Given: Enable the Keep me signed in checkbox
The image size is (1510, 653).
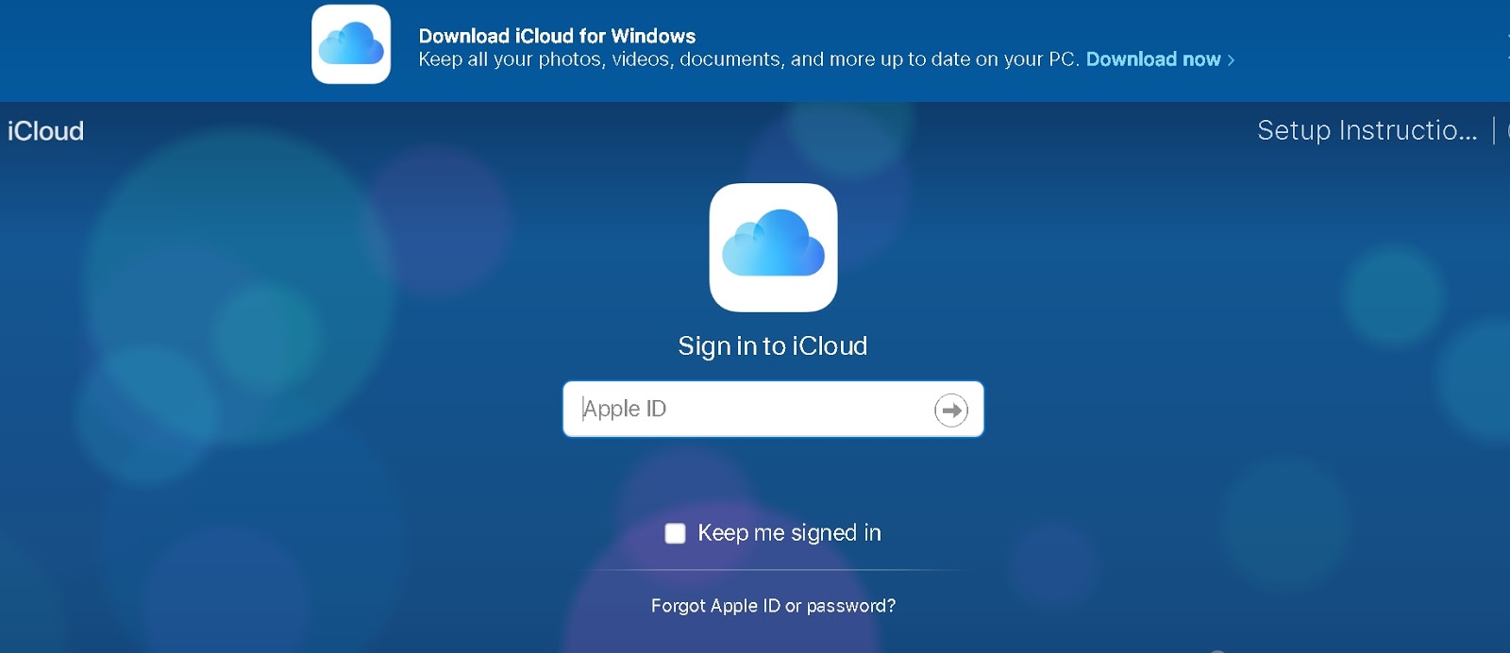Looking at the screenshot, I should click(x=675, y=533).
